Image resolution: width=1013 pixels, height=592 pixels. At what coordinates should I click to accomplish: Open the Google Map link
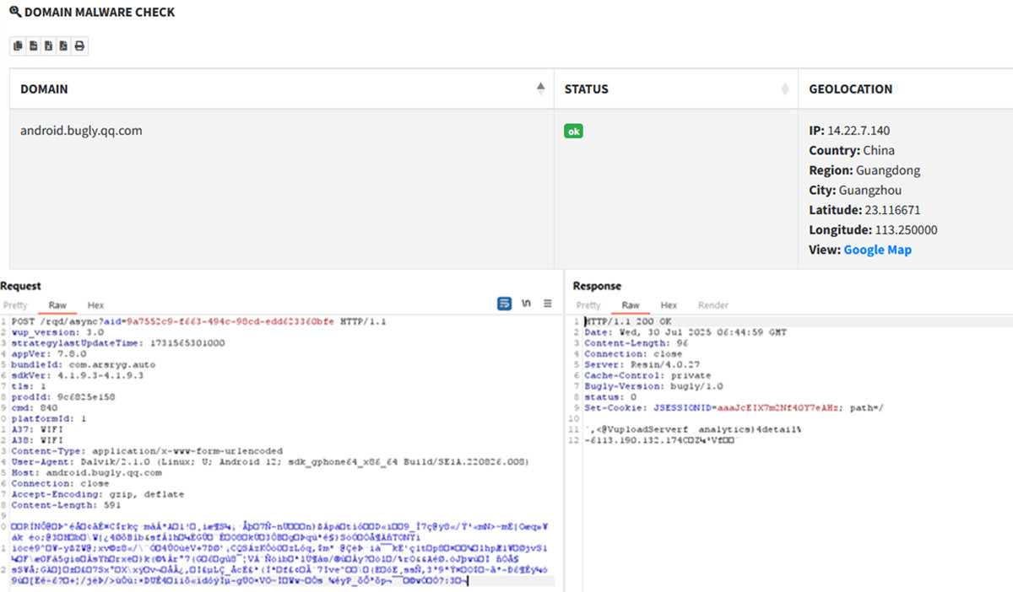coord(877,250)
